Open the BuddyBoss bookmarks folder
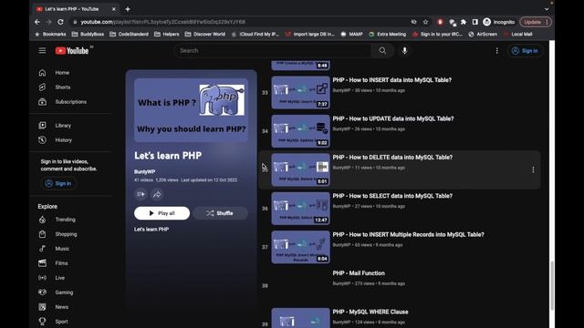Image resolution: width=584 pixels, height=328 pixels. [x=88, y=35]
